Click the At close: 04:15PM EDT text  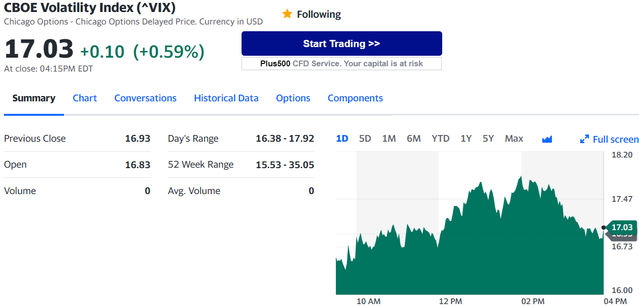[49, 69]
